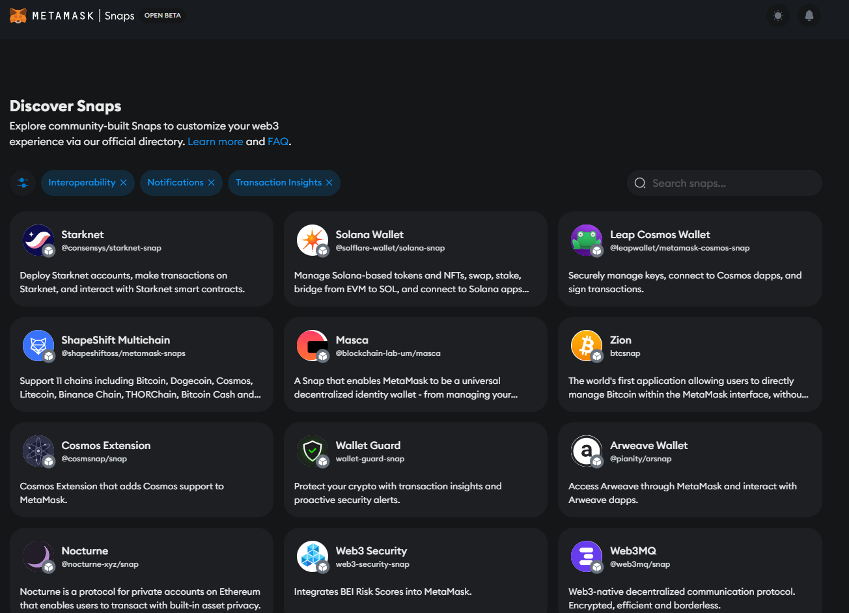This screenshot has height=613, width=849.
Task: Click the @pianity/arsnap package name
Action: pos(641,459)
